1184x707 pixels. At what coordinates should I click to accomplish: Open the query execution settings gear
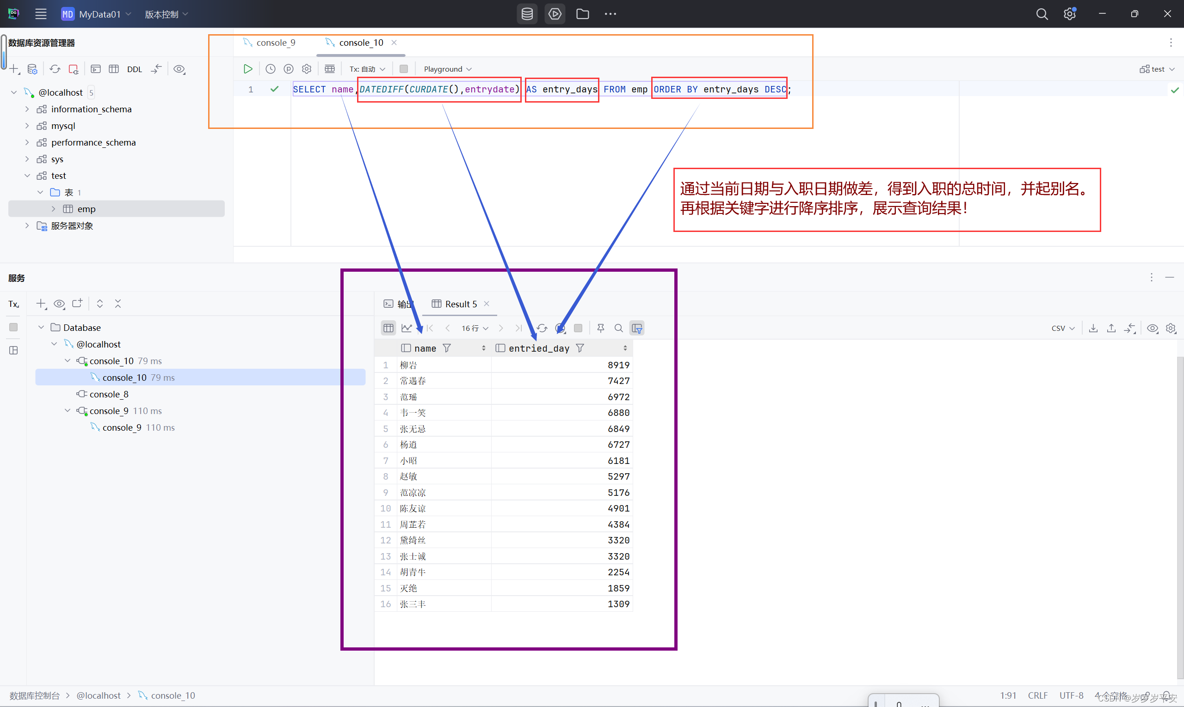[x=307, y=68]
